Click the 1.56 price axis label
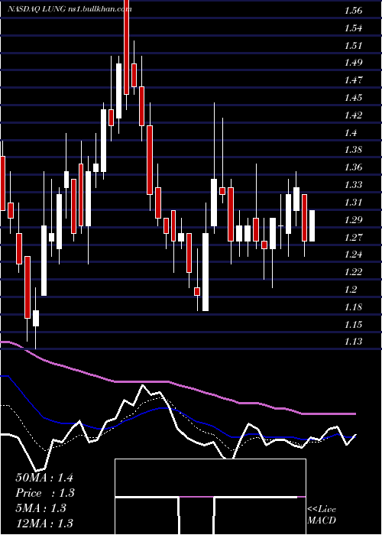Viewport: 382px width, 535px height. (353, 11)
